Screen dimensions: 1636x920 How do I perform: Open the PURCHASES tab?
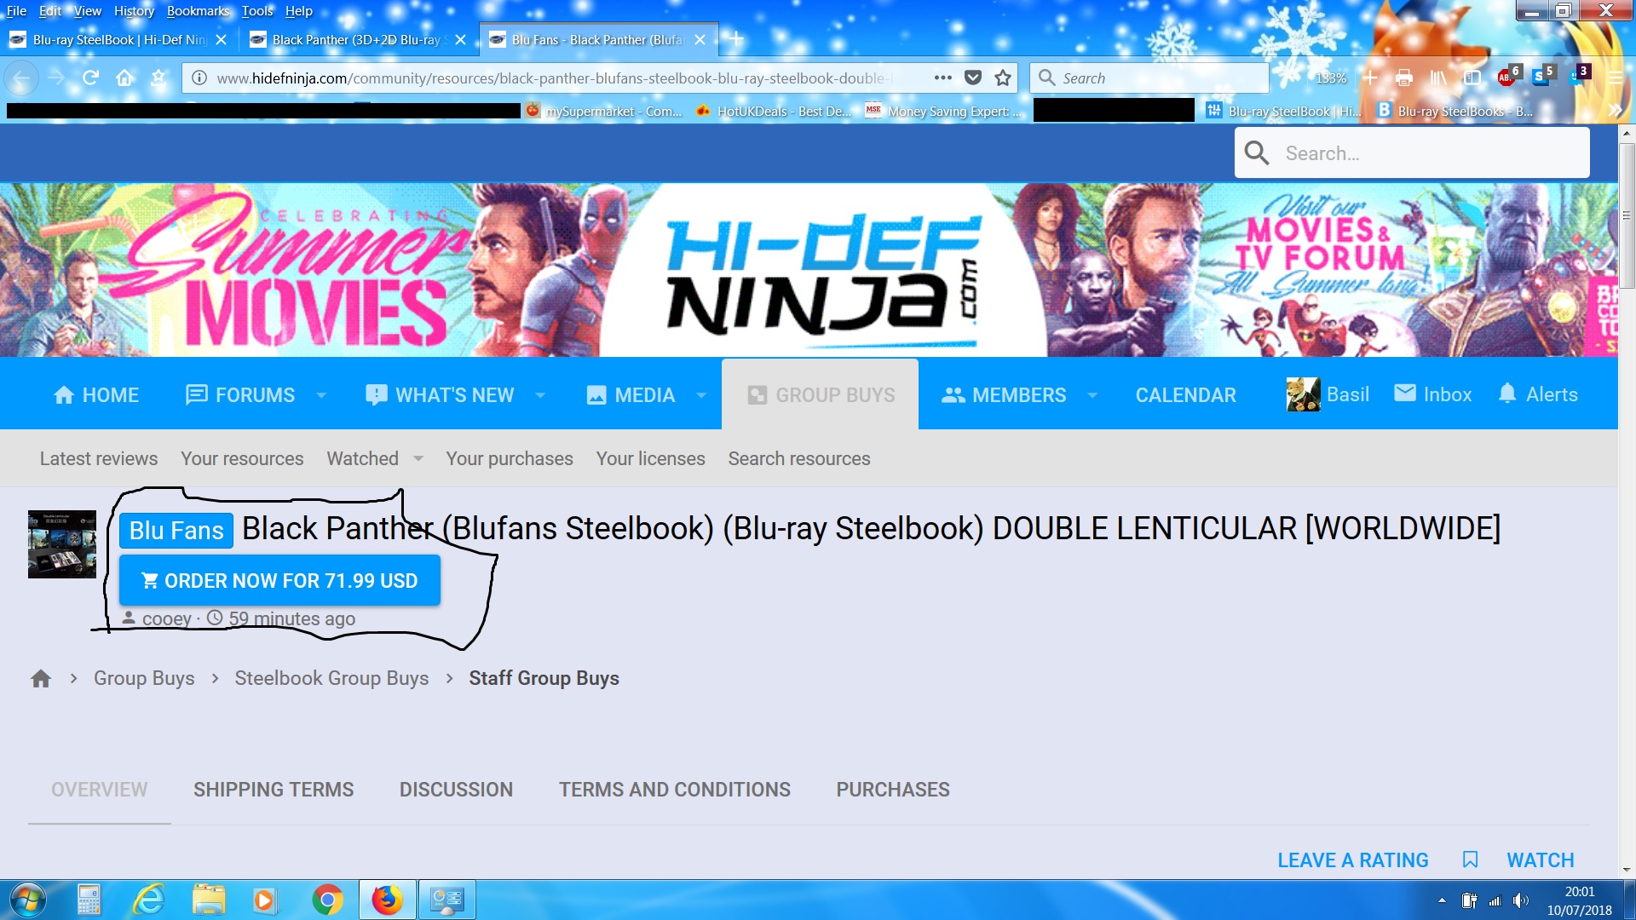(893, 790)
